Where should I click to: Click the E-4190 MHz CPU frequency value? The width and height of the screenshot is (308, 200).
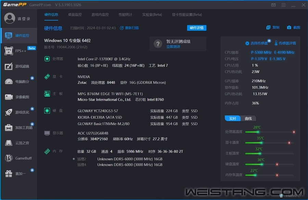[x=284, y=52]
